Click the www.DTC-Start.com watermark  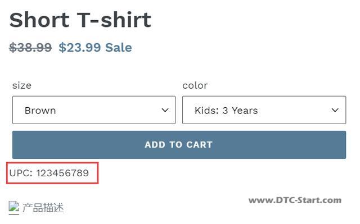(x=295, y=200)
